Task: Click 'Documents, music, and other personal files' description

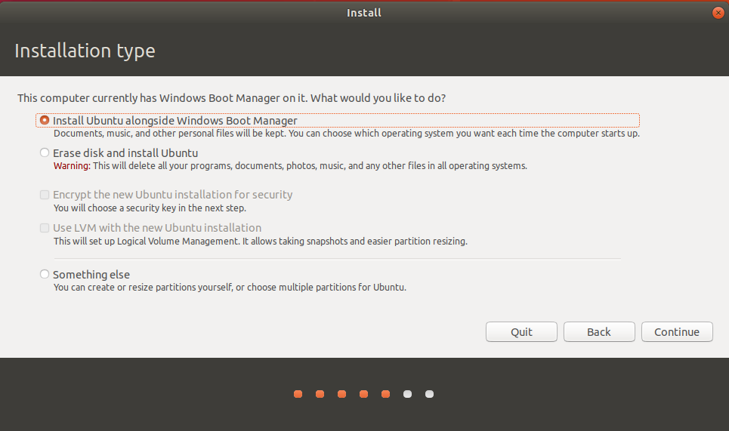Action: click(346, 134)
